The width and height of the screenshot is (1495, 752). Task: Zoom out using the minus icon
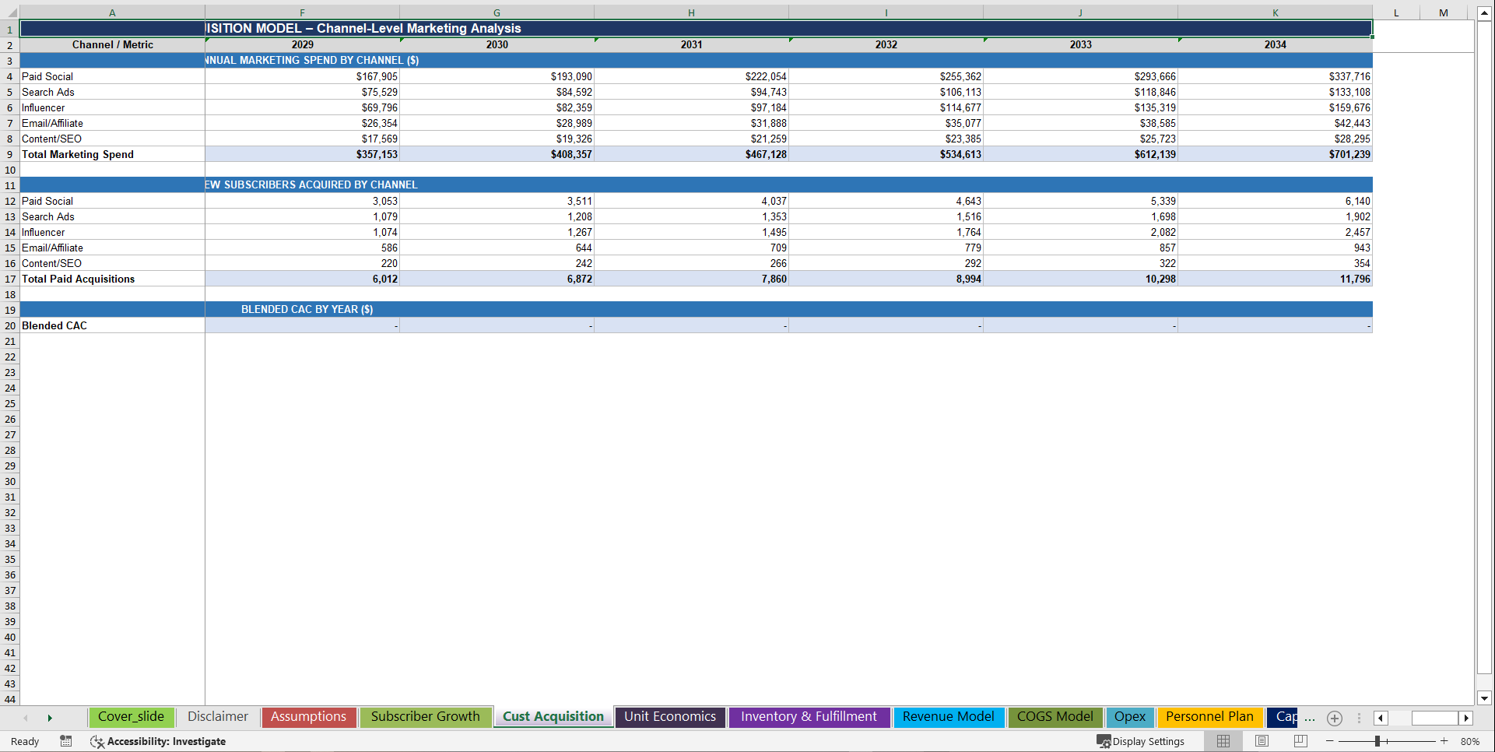coord(1329,741)
